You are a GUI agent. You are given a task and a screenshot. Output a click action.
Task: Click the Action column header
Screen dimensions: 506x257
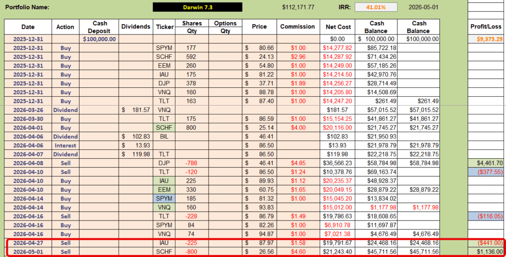(65, 27)
